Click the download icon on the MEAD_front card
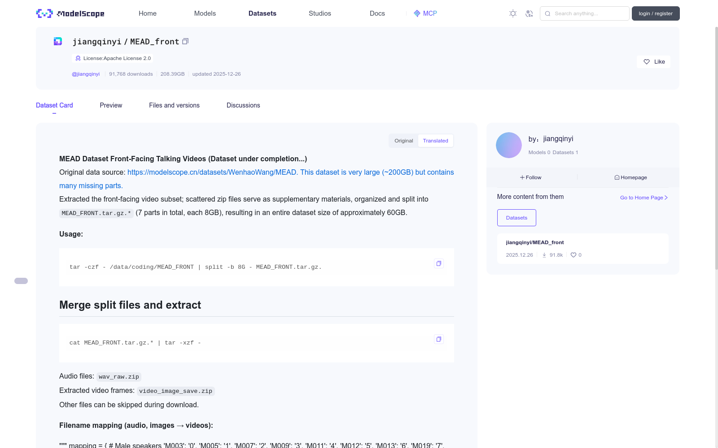 [x=544, y=255]
